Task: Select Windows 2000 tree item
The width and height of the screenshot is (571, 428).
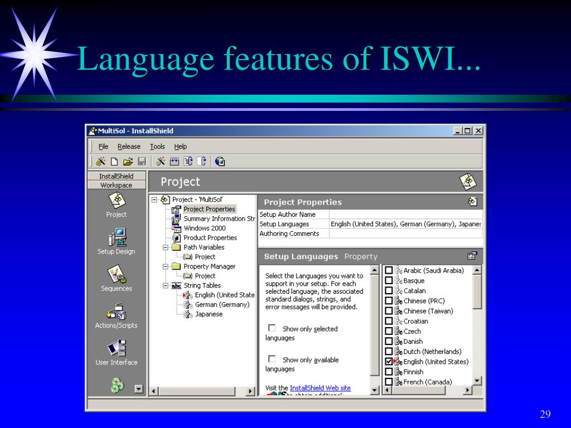Action: coord(205,228)
